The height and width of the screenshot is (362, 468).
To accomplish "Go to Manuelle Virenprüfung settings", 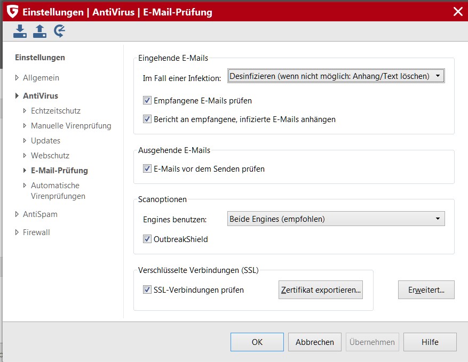I will [x=71, y=126].
